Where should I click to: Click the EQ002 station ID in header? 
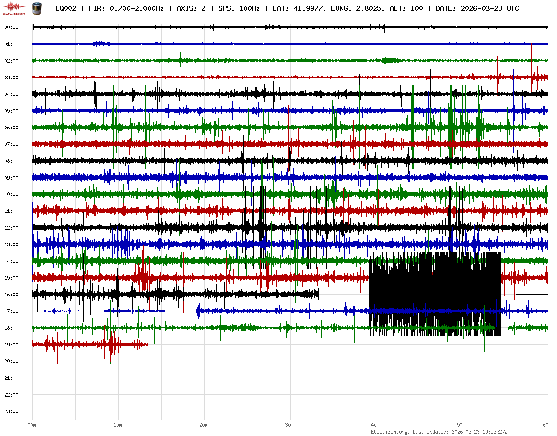67,8
